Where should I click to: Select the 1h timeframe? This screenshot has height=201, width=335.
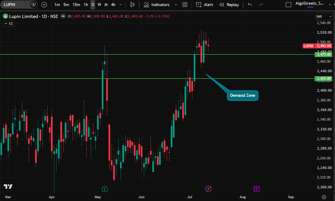click(x=86, y=5)
